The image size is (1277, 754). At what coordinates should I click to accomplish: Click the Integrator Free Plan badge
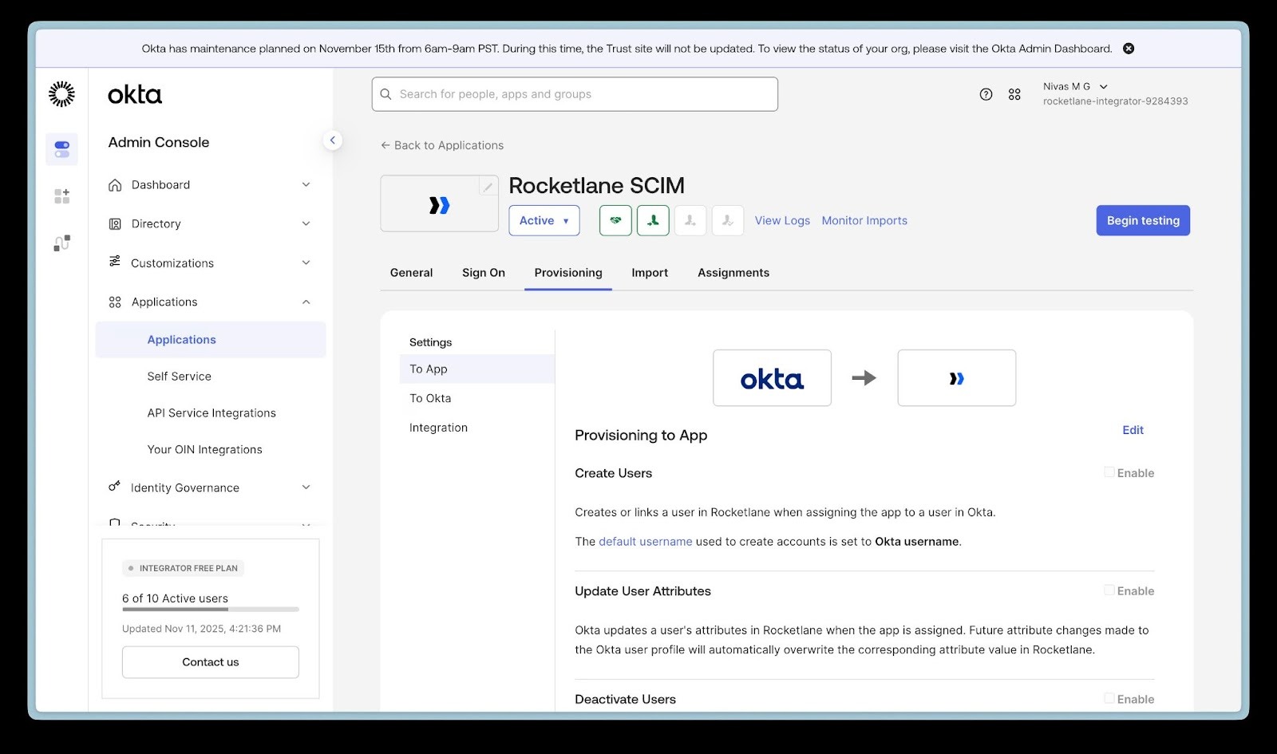coord(183,568)
